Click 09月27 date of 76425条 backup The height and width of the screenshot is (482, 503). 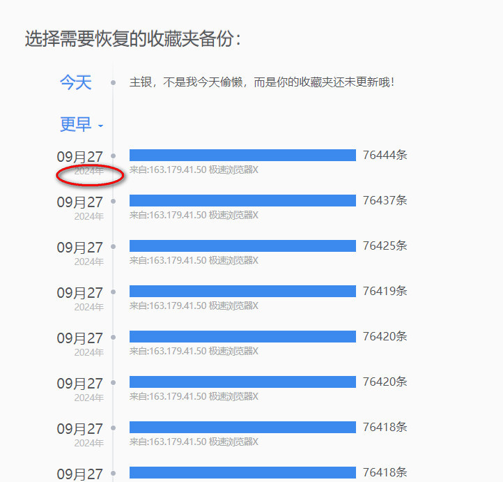79,248
